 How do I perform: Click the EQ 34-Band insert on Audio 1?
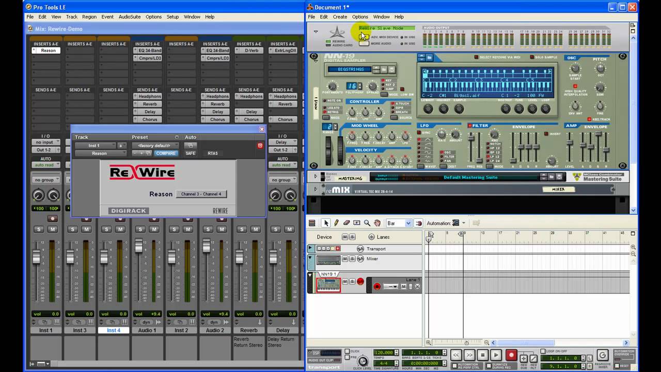(148, 51)
